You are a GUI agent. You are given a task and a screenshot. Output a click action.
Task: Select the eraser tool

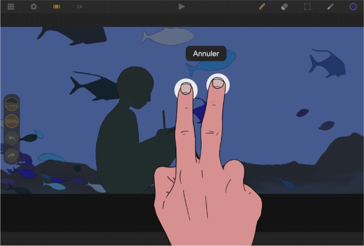pos(284,7)
